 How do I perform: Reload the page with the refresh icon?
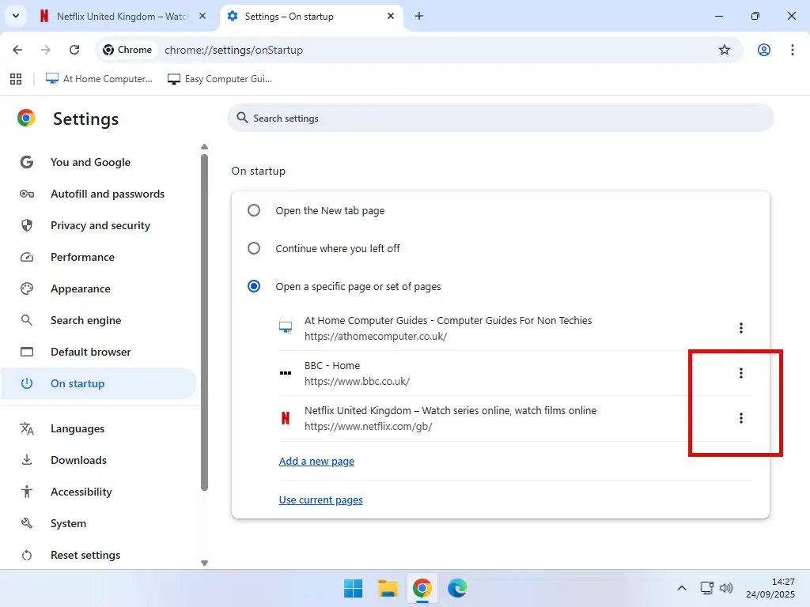click(x=74, y=50)
